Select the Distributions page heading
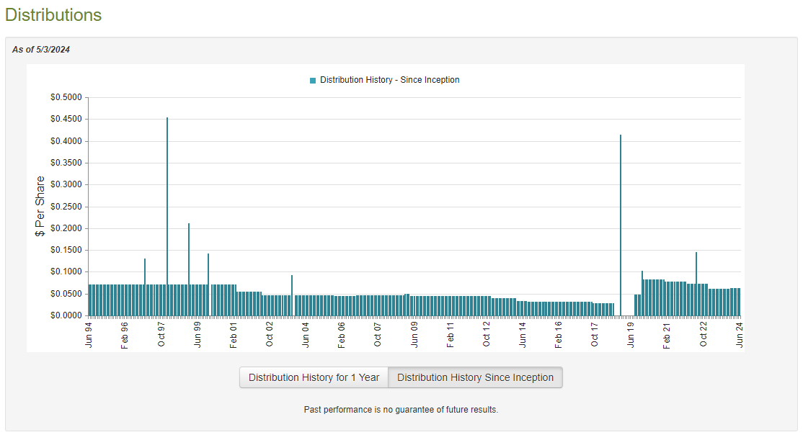Screen dimensions: 803x440 pyautogui.click(x=53, y=14)
